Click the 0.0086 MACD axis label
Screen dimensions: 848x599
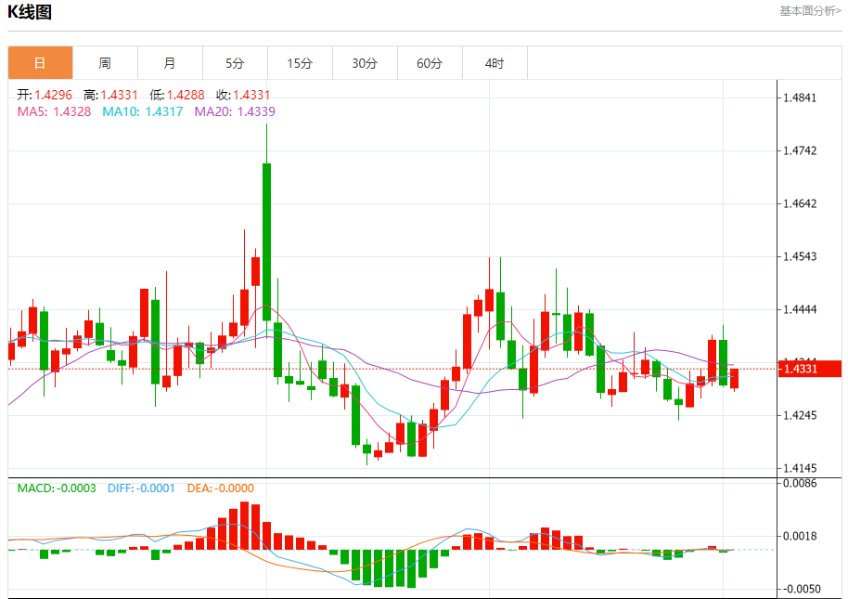click(800, 483)
